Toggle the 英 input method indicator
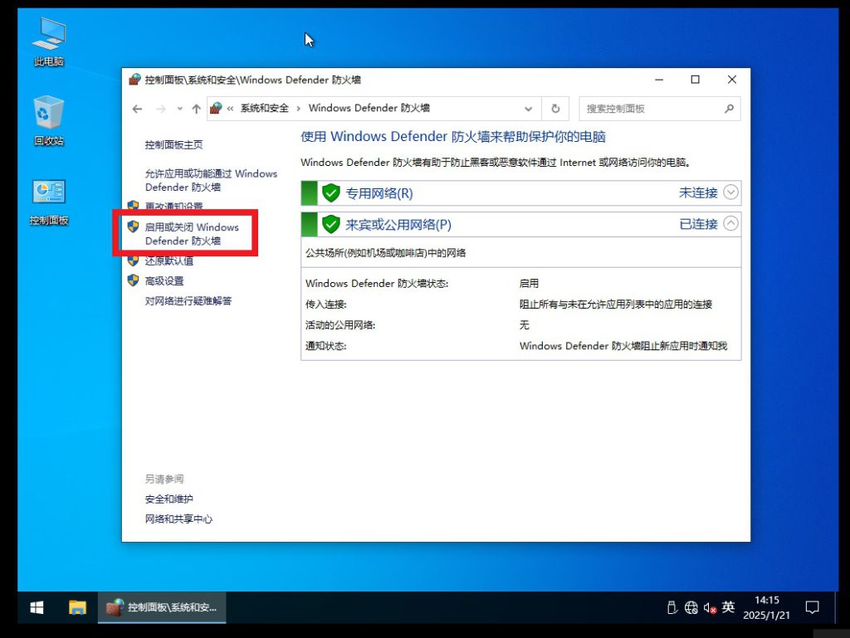This screenshot has width=850, height=638. [728, 607]
